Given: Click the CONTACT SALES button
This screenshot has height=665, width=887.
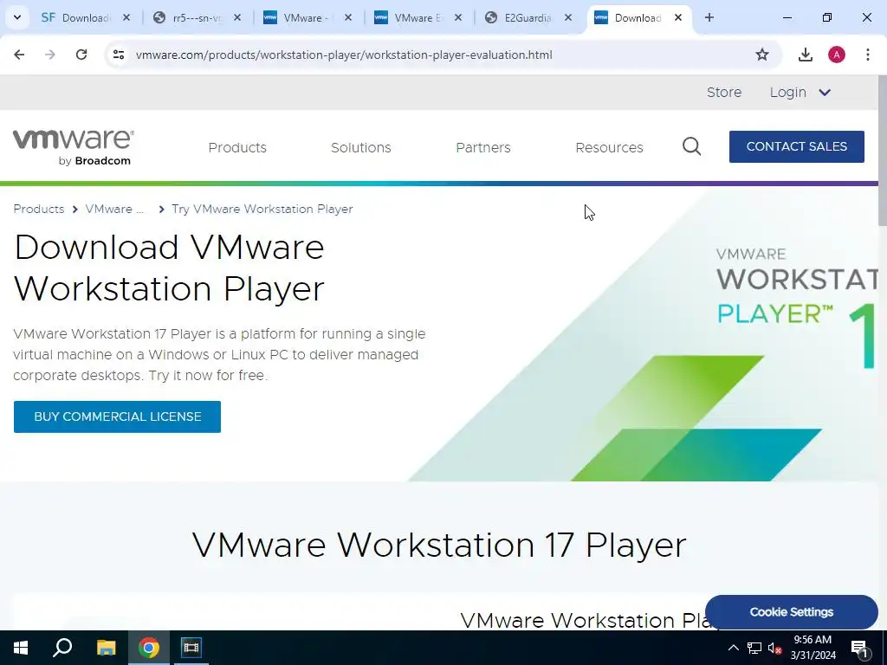Looking at the screenshot, I should 797,146.
